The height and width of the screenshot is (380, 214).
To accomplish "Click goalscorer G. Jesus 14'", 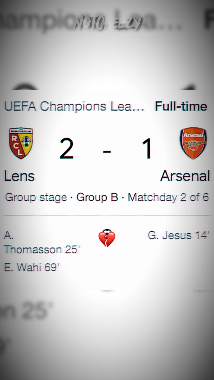I will coord(178,235).
